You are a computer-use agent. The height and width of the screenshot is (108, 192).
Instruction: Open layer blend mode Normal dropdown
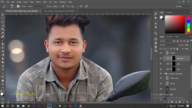(x=168, y=45)
